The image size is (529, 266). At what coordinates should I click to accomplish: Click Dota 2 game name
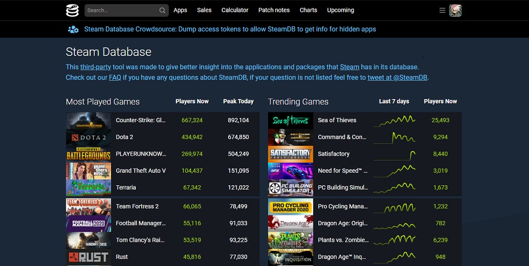click(125, 137)
